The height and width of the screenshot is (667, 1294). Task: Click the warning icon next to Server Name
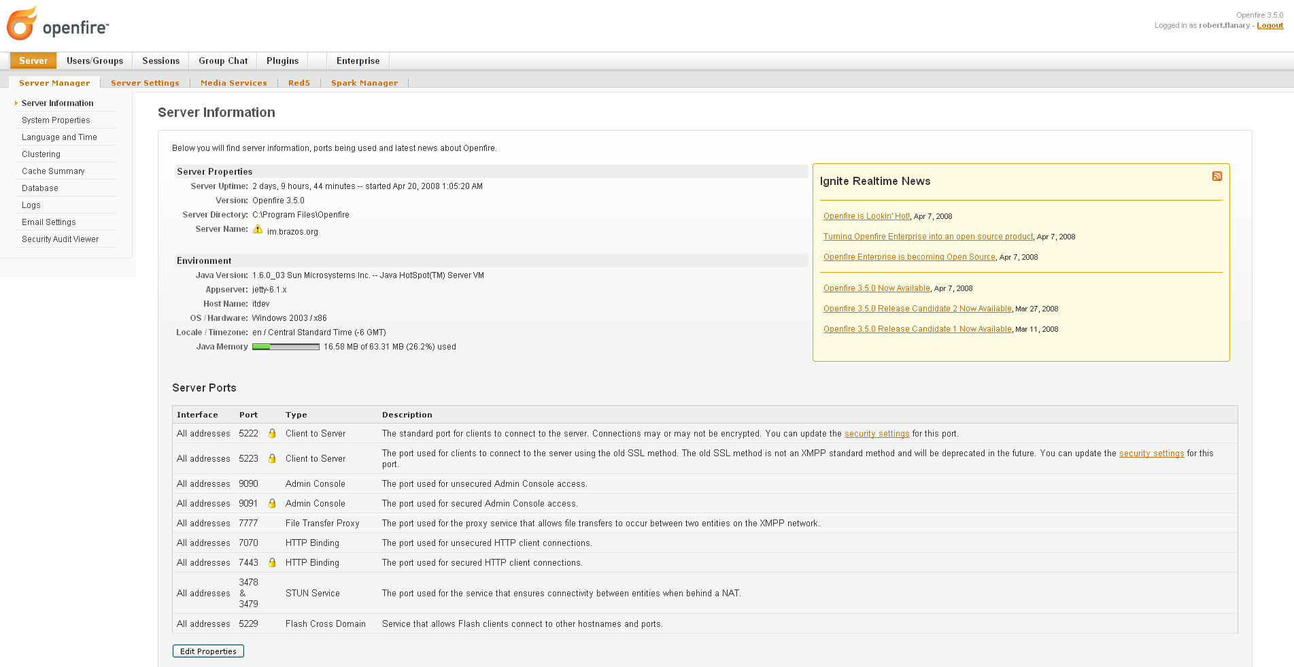258,230
